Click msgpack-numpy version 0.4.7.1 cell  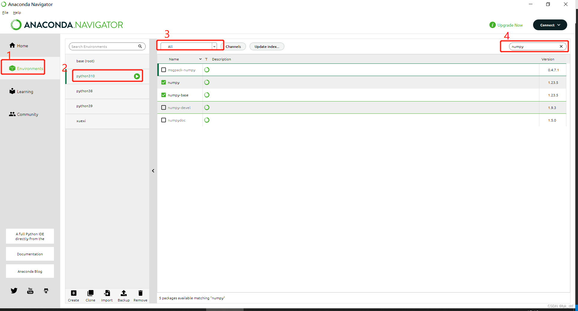(x=553, y=70)
